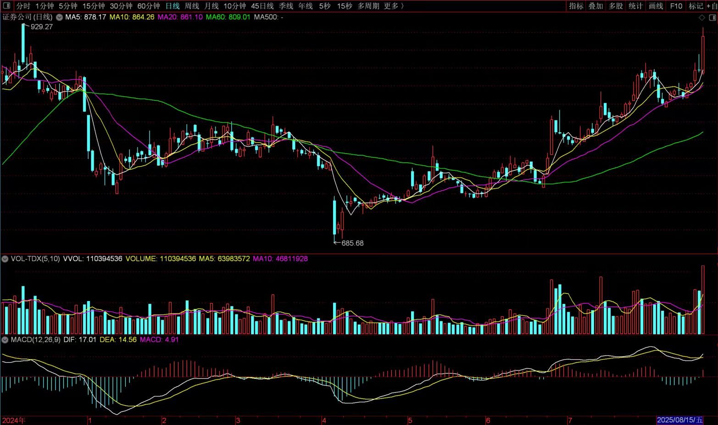Click the 2024年 label on time axis
718x425 pixels.
(x=14, y=420)
